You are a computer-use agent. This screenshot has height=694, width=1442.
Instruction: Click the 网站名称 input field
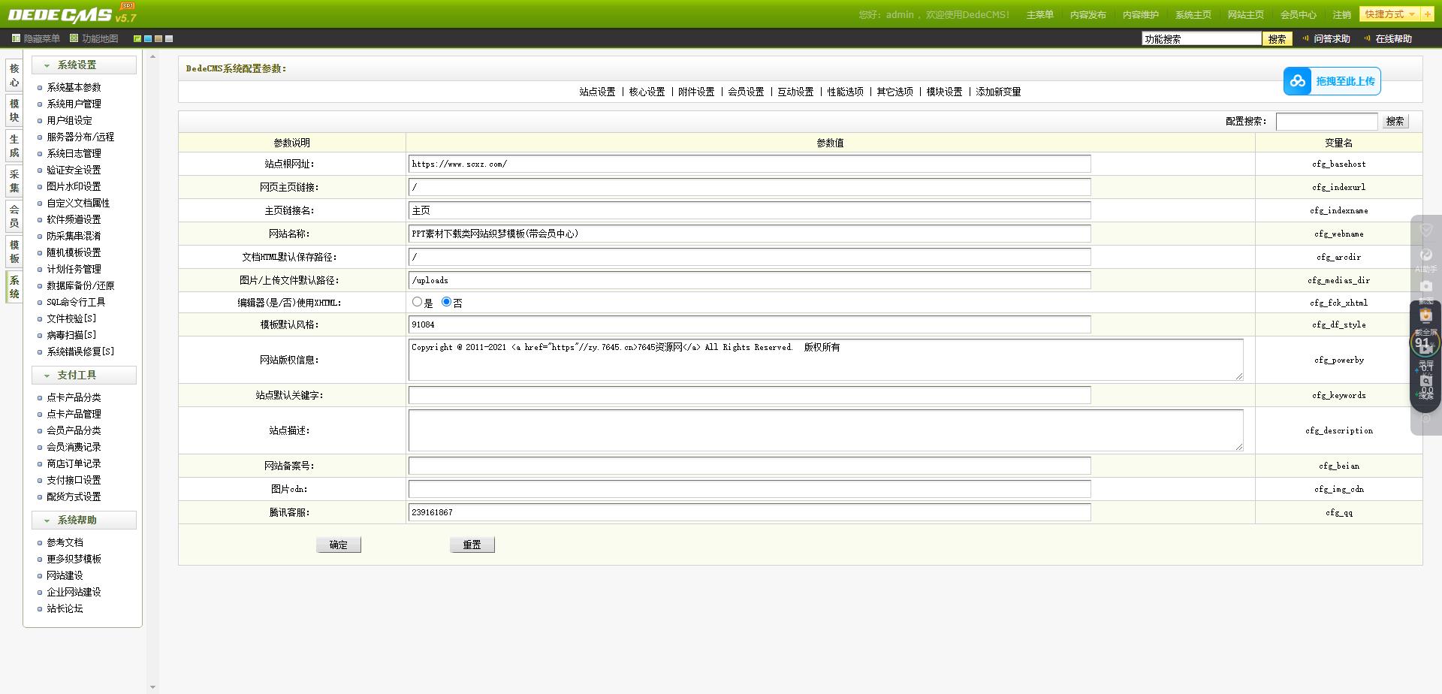[749, 234]
